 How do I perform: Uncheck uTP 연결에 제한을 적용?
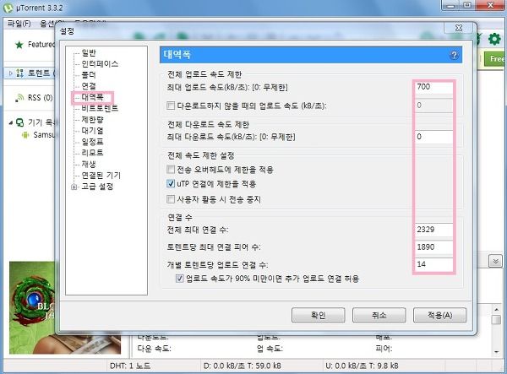coord(171,184)
